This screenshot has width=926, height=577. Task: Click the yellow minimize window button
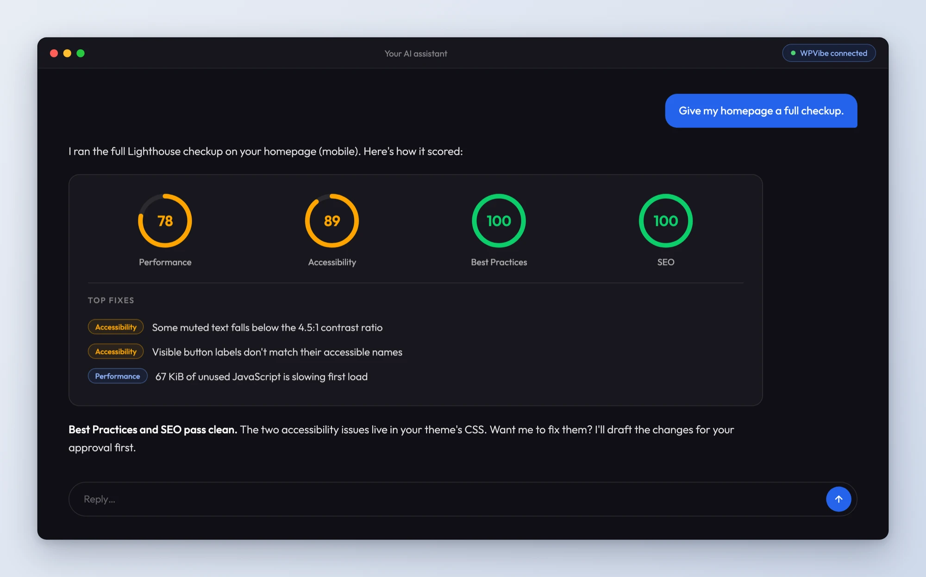67,53
